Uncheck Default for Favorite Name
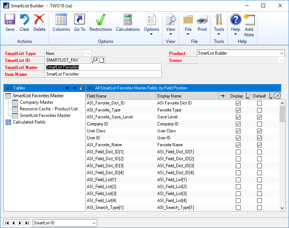This screenshot has height=228, width=289. point(259,145)
